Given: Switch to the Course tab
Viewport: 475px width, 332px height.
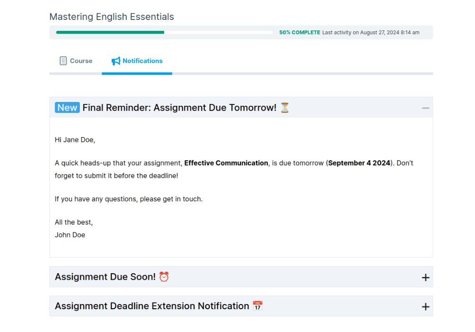Looking at the screenshot, I should pos(81,61).
